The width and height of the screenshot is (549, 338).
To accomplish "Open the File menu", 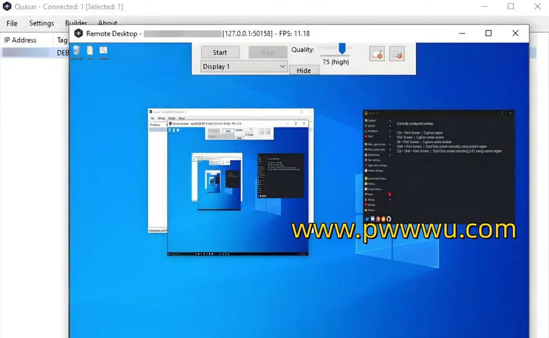I will 12,23.
